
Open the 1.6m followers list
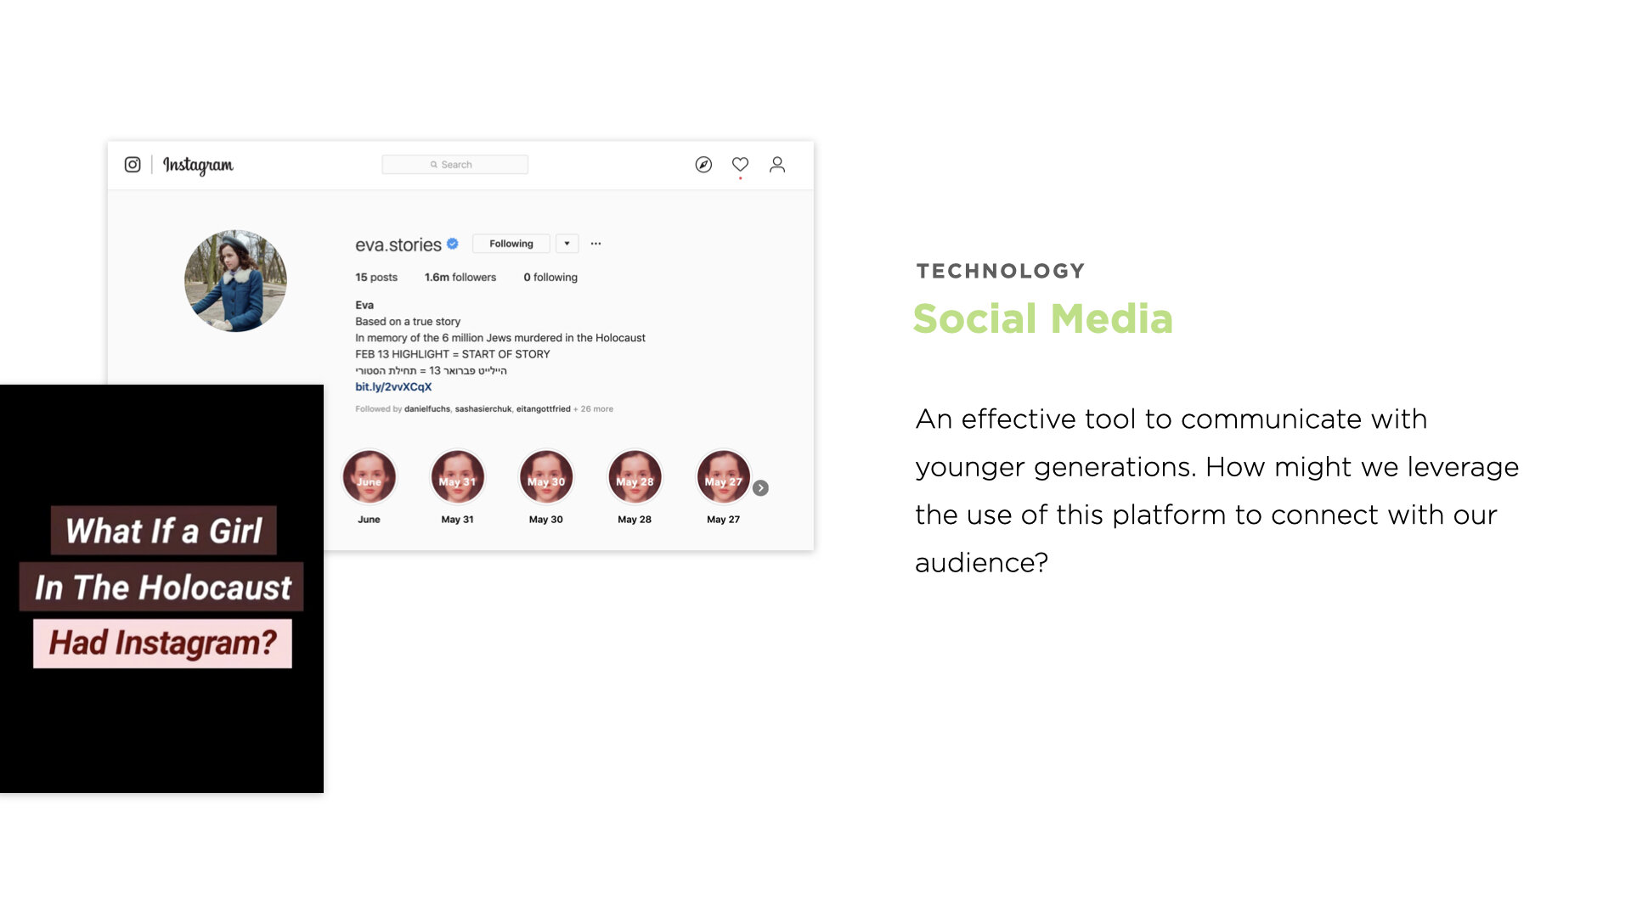(x=460, y=278)
